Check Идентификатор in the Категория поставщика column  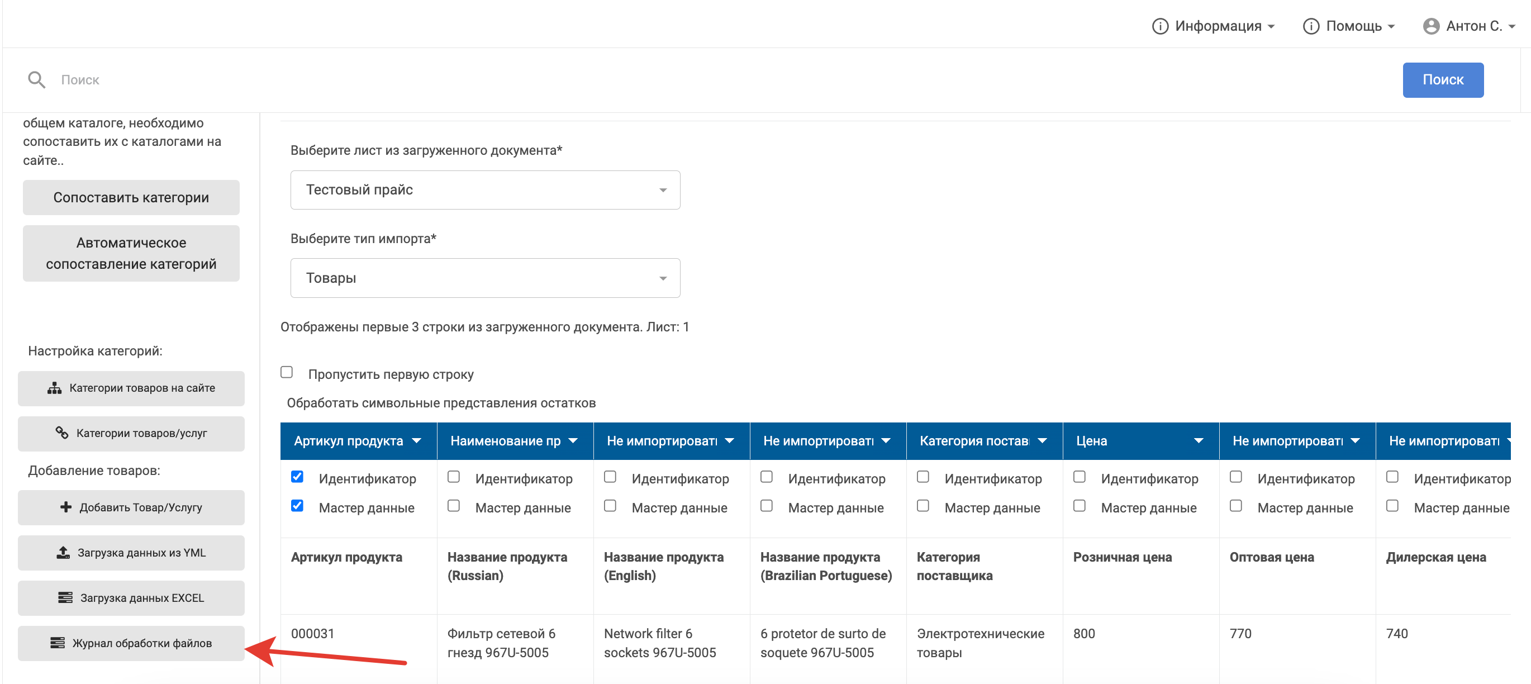[x=923, y=477]
